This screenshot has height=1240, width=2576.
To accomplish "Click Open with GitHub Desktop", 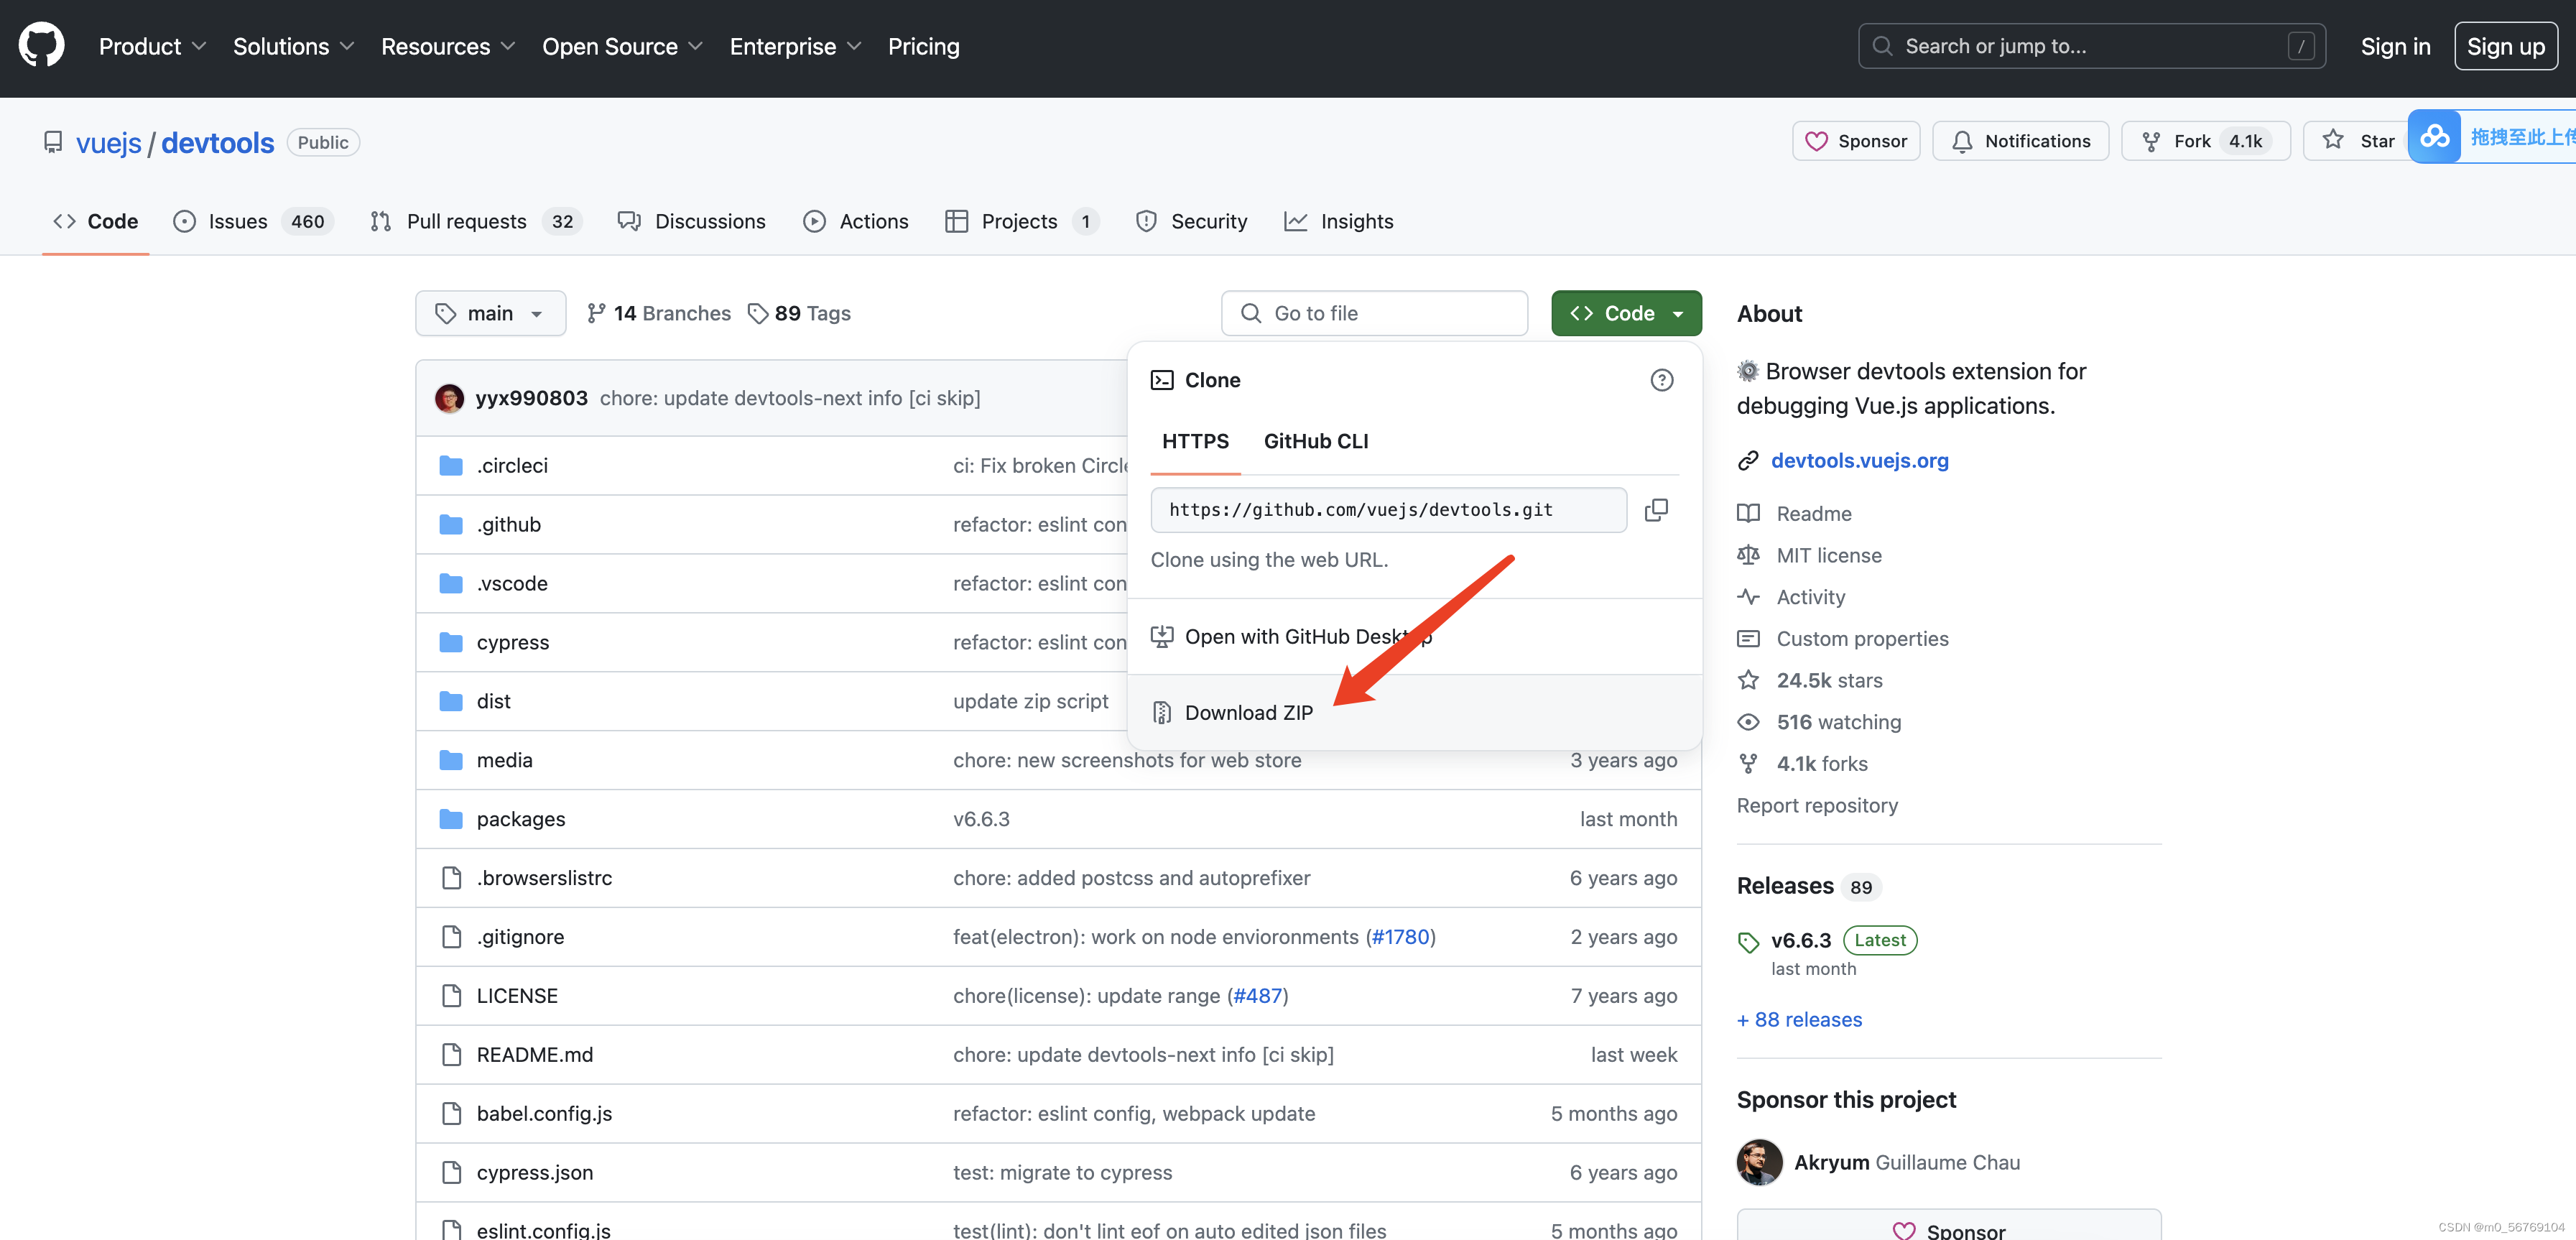I will click(1295, 637).
